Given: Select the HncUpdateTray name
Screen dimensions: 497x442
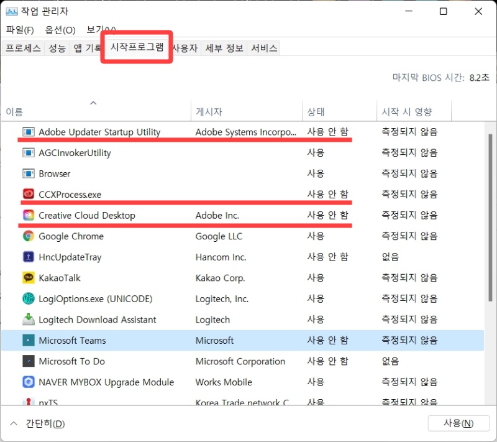Looking at the screenshot, I should (70, 257).
